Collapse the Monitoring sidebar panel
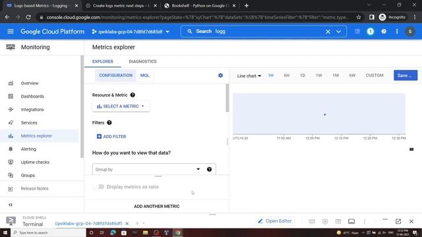422x237 pixels. tap(11, 205)
